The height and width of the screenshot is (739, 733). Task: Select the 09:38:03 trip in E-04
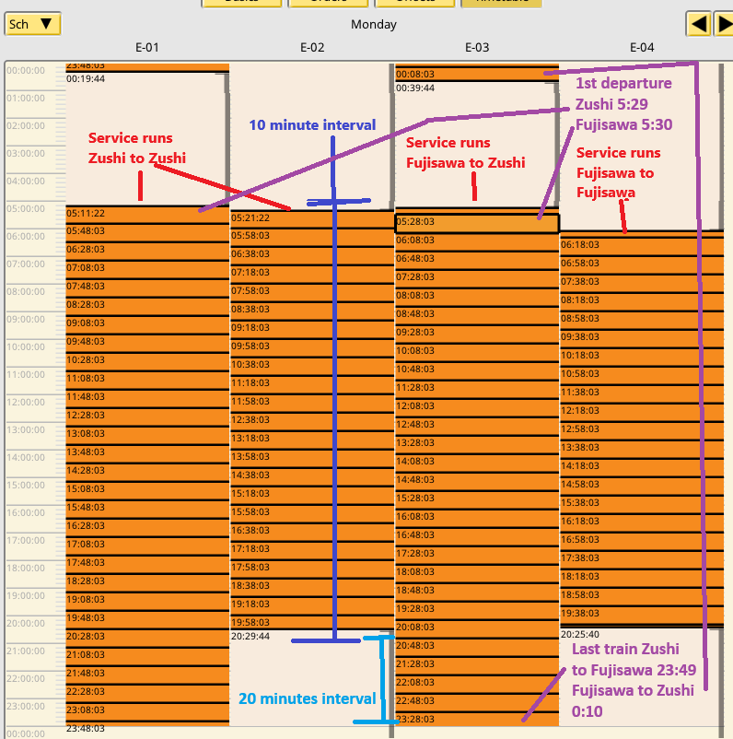click(x=642, y=338)
